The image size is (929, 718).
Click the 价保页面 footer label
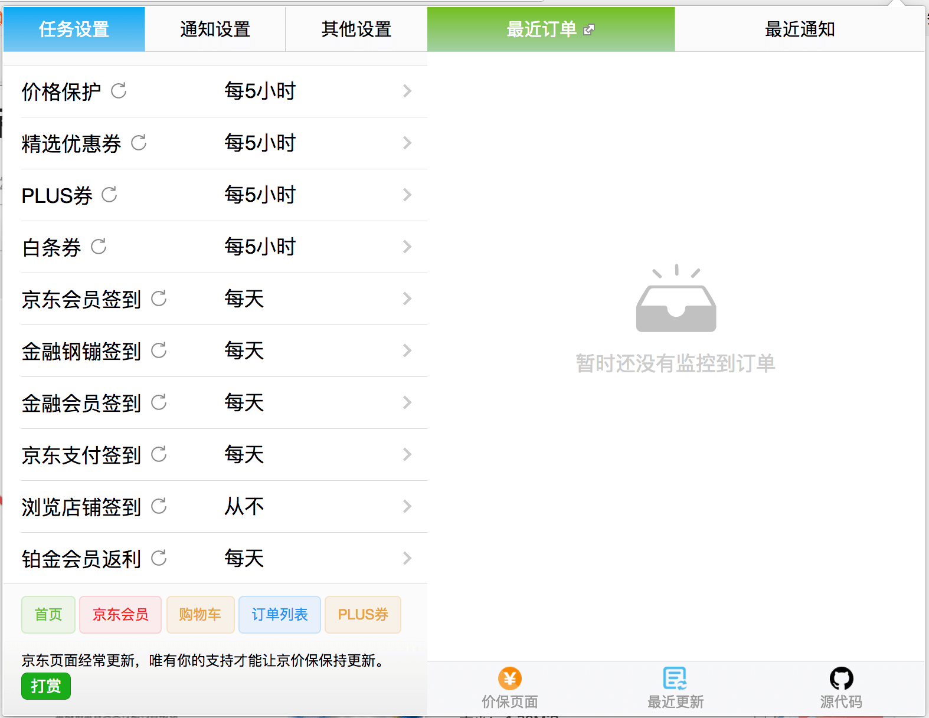pyautogui.click(x=510, y=701)
